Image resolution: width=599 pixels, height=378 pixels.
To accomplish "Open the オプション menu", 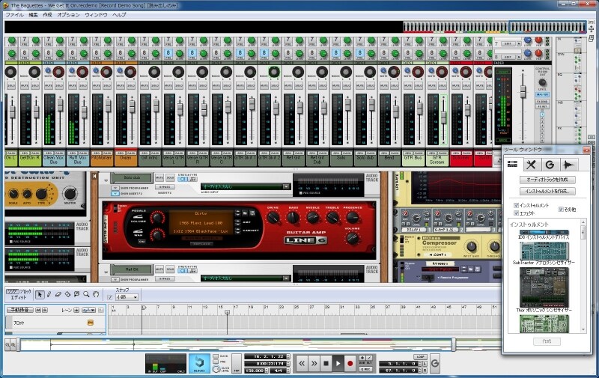I will [x=68, y=15].
